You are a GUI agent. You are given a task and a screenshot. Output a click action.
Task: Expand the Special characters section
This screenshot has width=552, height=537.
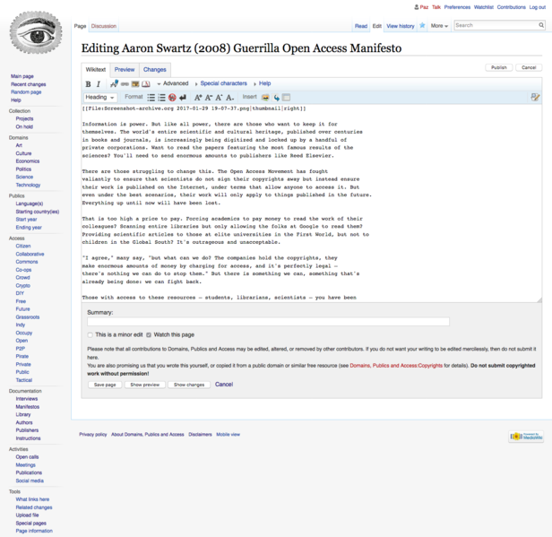coord(221,83)
